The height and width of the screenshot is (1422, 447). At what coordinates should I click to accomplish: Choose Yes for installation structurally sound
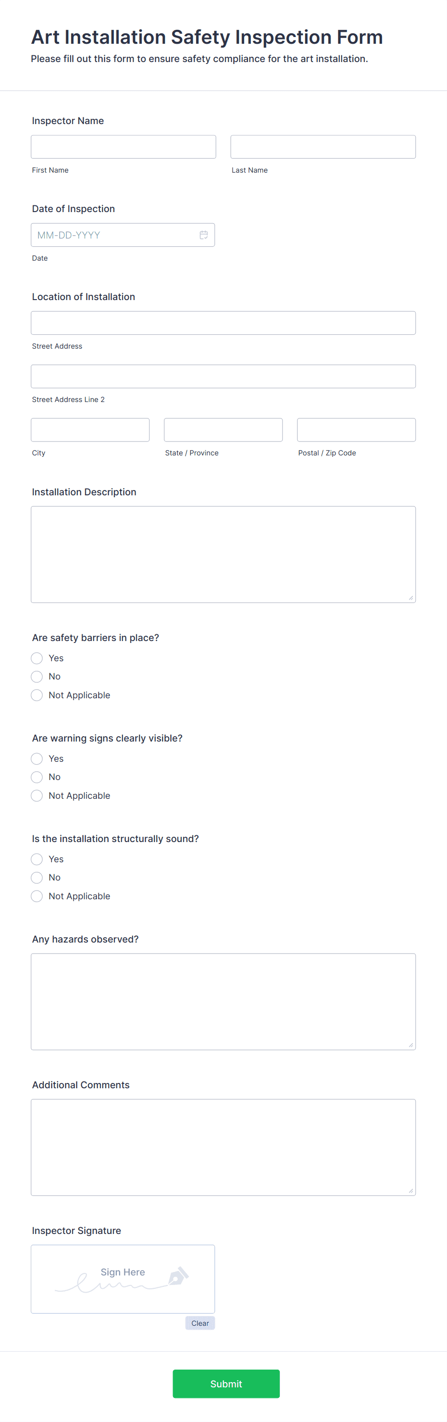tap(37, 859)
